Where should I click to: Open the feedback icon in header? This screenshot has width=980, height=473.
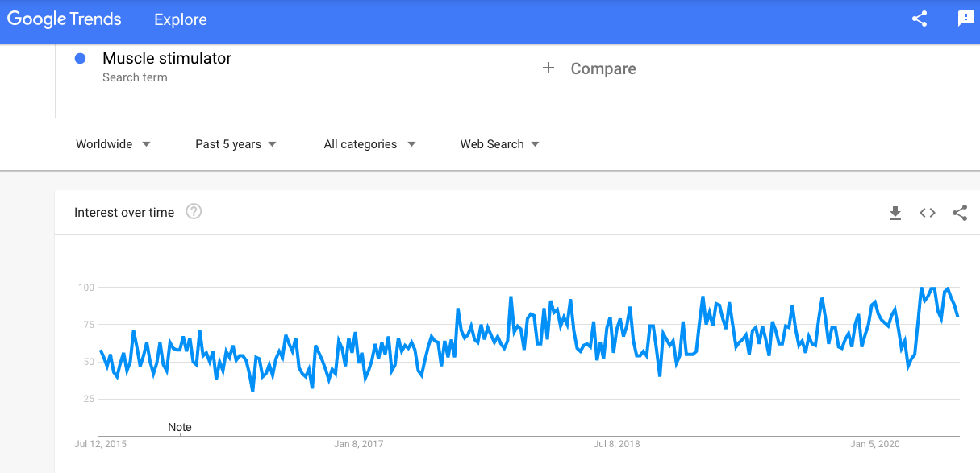[x=965, y=19]
